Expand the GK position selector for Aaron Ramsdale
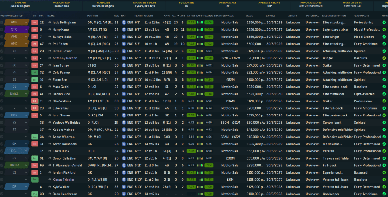Viewport: 388px width, 197px height. pos(26,144)
